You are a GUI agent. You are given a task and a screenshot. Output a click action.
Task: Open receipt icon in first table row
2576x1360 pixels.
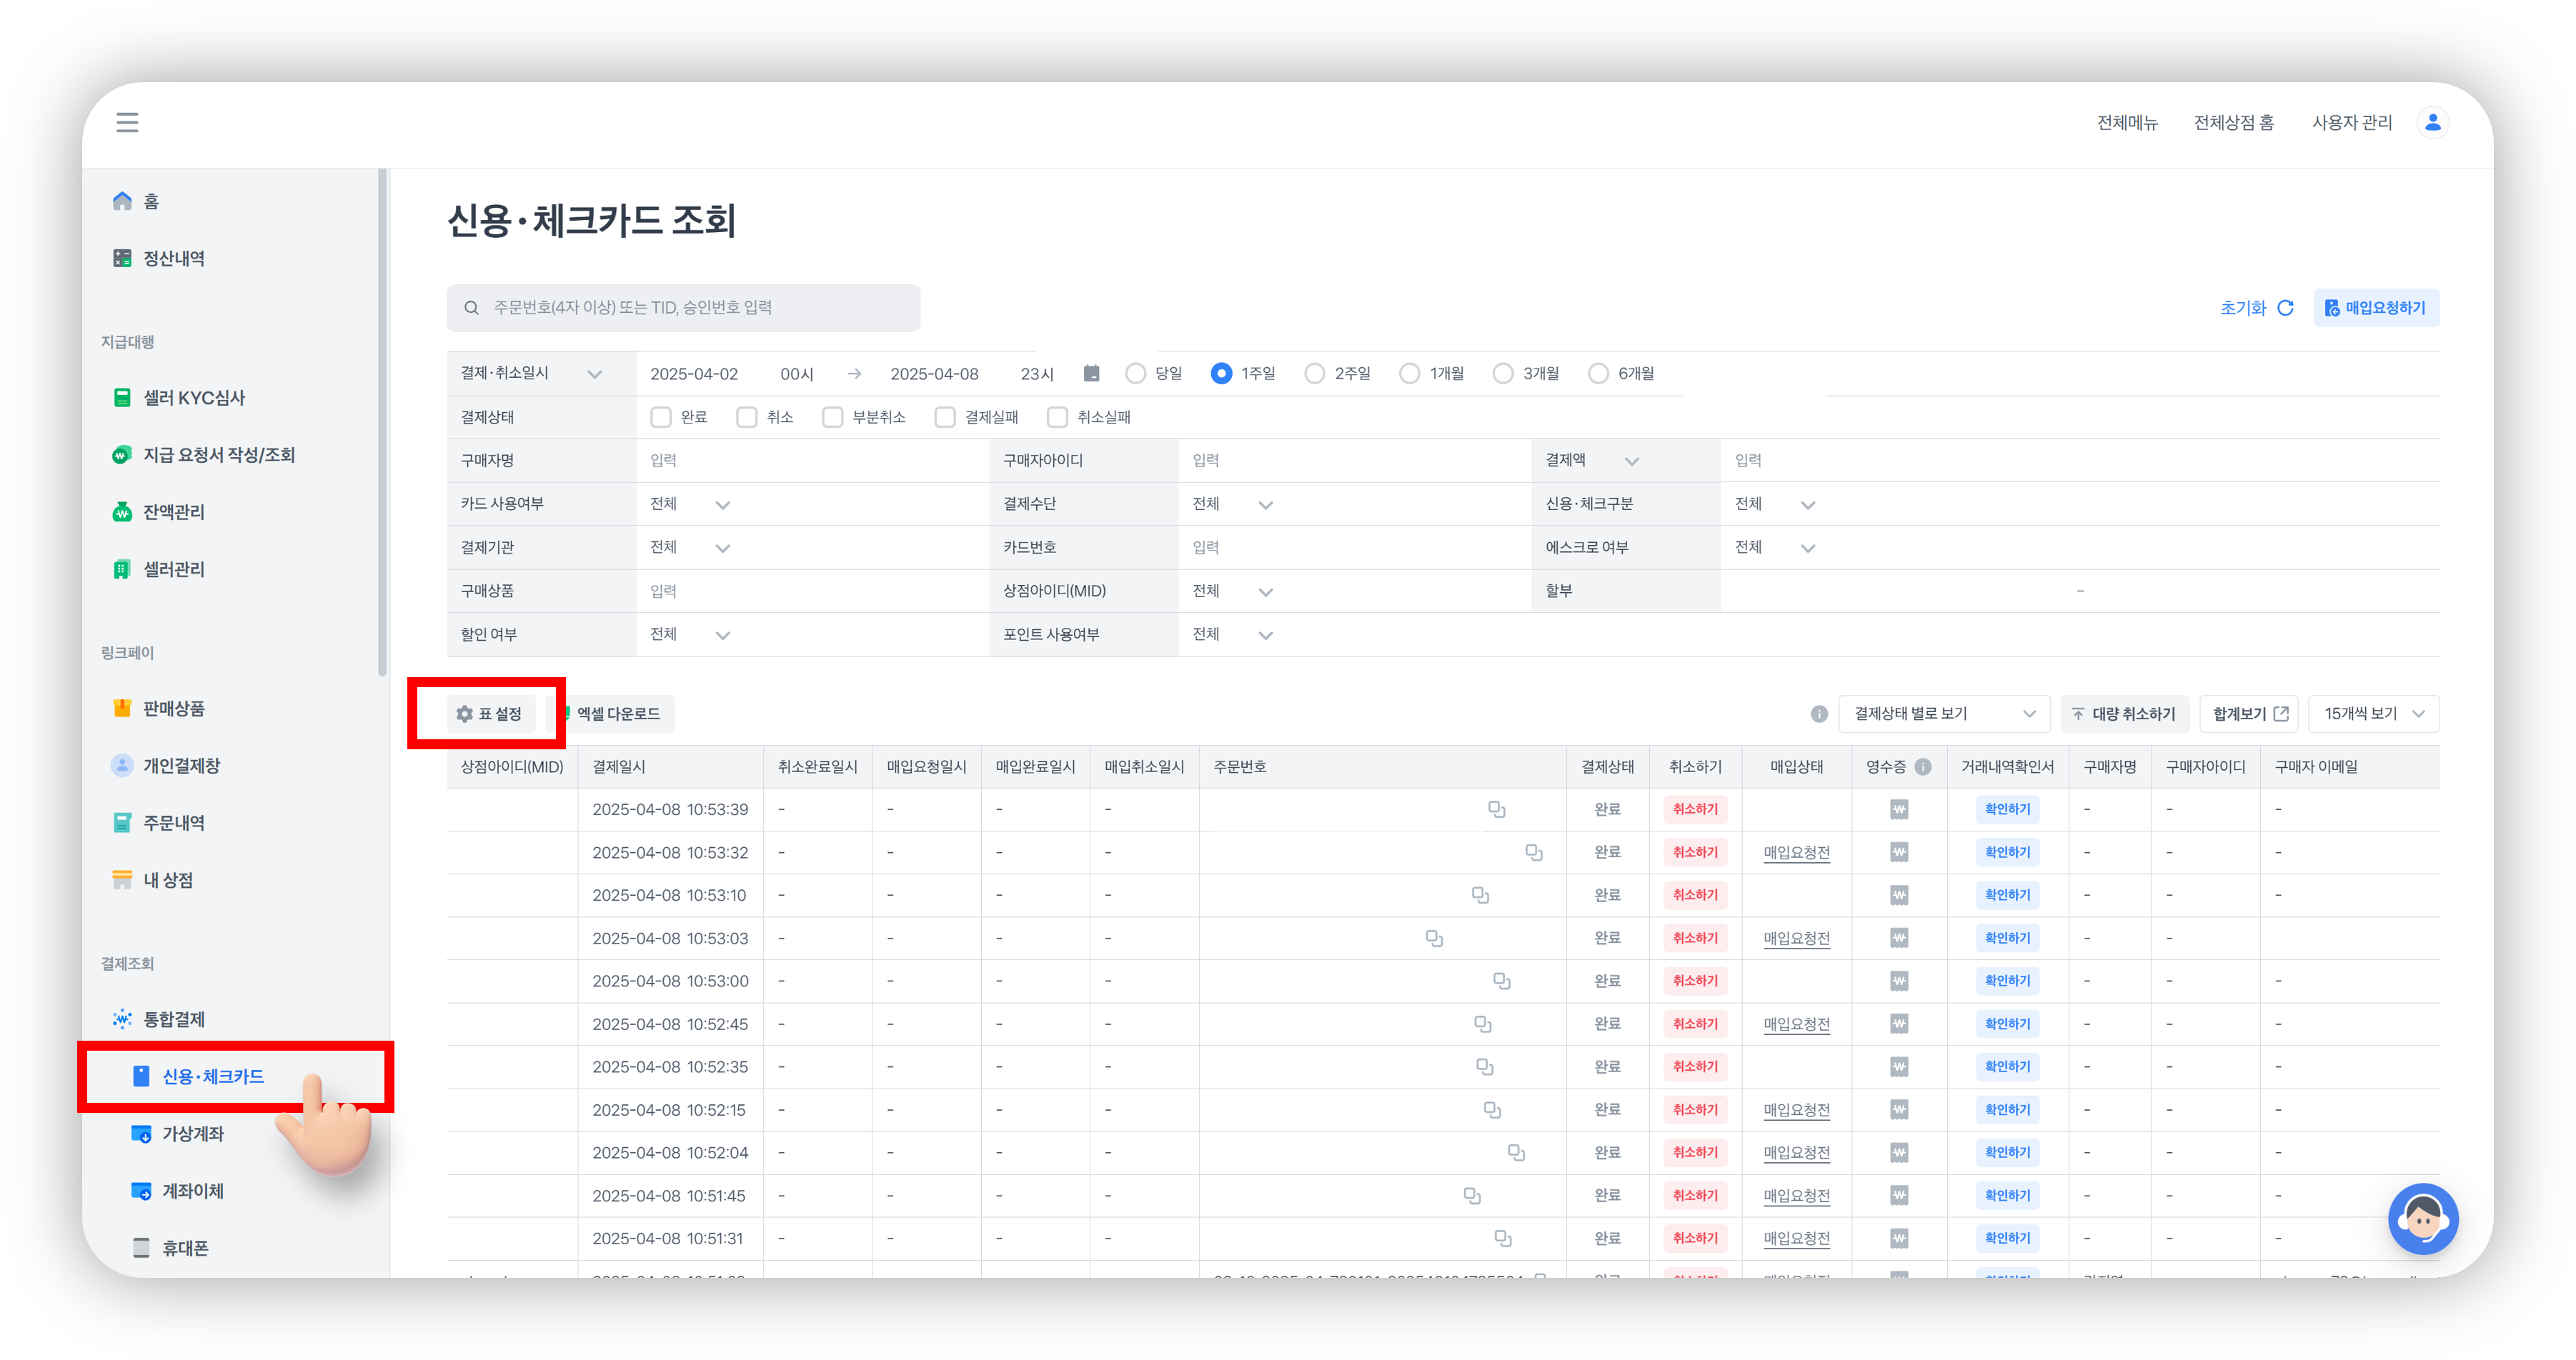click(1899, 809)
